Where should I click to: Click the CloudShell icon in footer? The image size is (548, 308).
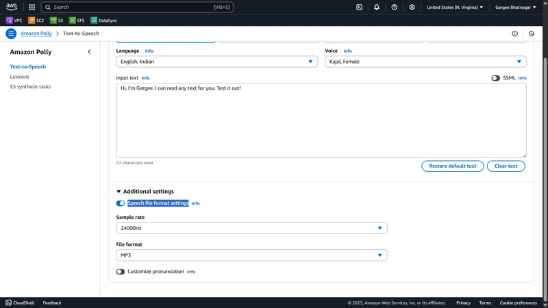(x=8, y=303)
